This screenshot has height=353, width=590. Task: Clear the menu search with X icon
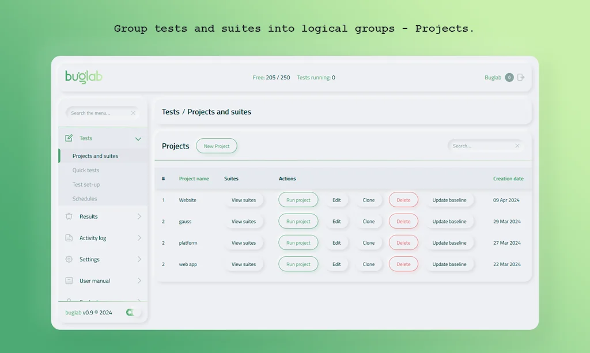coord(133,113)
